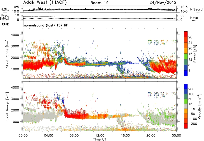
Task: Pick the red bottom segment of velocity colorbar
Action: coord(186,126)
